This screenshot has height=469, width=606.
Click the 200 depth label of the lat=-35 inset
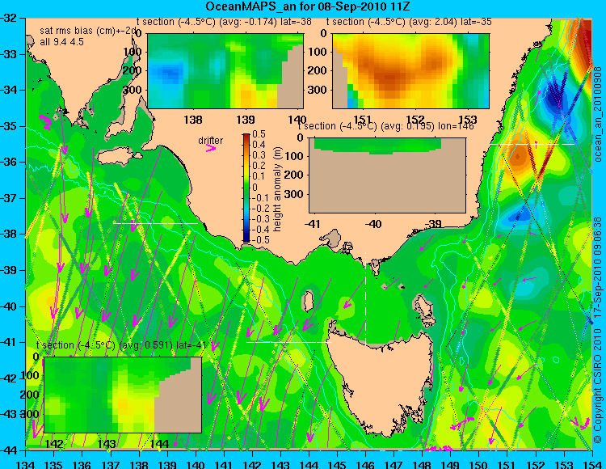point(318,71)
